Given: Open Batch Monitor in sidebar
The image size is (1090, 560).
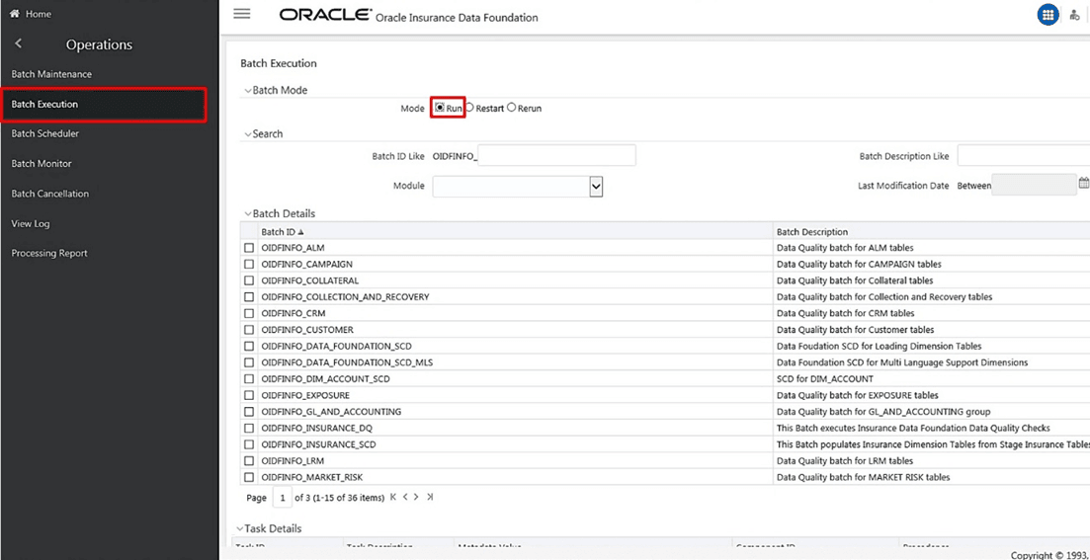Looking at the screenshot, I should point(42,163).
